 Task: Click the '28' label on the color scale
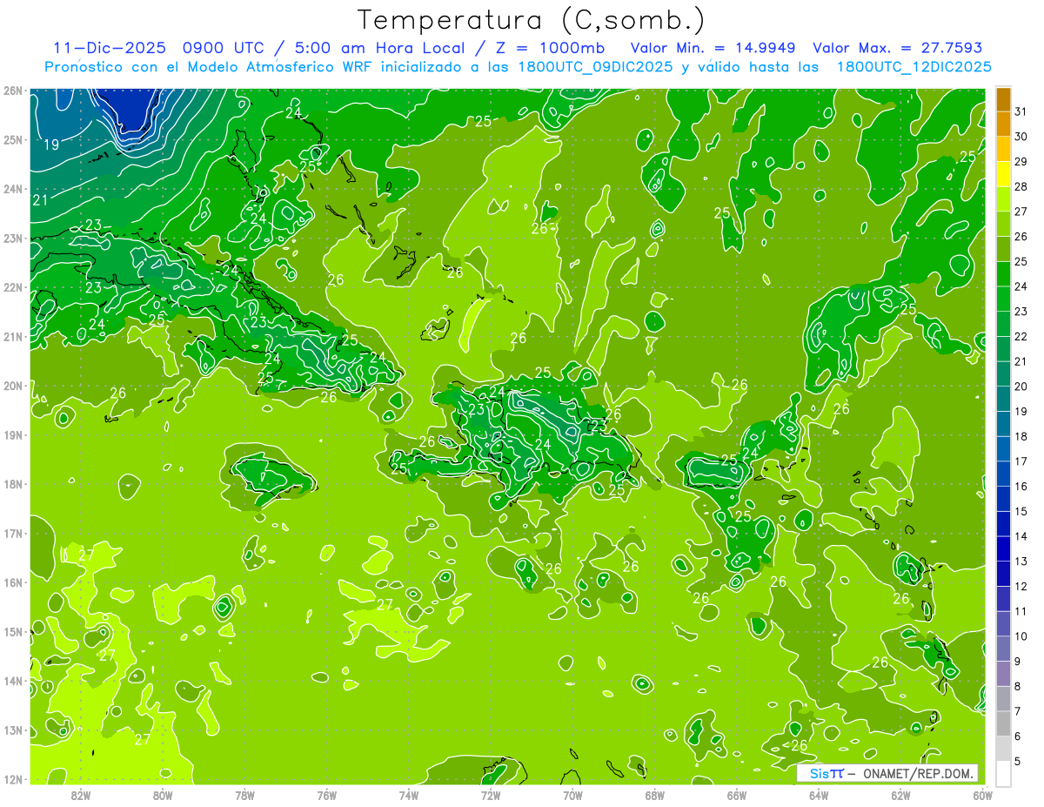click(x=1021, y=186)
